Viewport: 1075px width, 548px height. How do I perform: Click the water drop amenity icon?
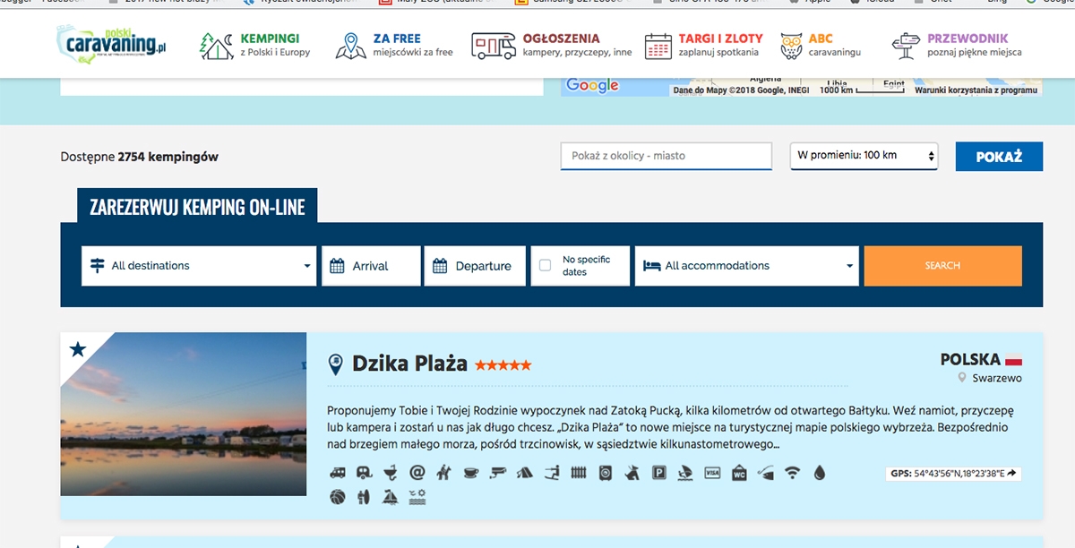(x=819, y=473)
